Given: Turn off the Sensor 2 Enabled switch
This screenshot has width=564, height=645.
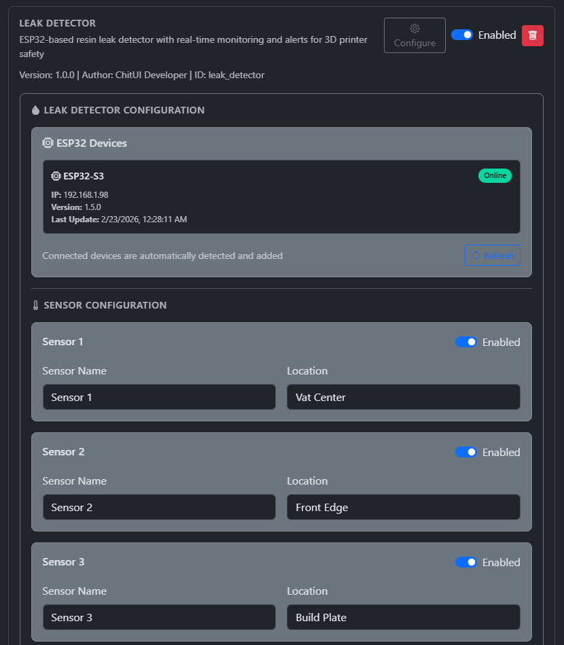Looking at the screenshot, I should click(x=466, y=452).
